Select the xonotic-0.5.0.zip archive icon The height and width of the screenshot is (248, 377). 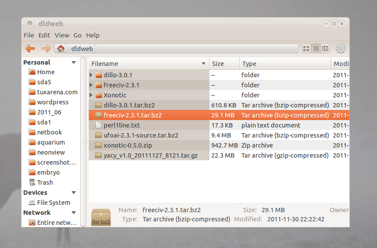(x=98, y=145)
